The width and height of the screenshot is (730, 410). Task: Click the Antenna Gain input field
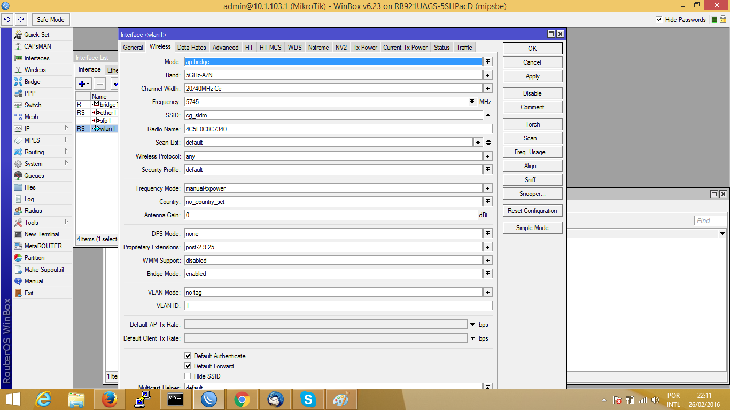coord(330,215)
